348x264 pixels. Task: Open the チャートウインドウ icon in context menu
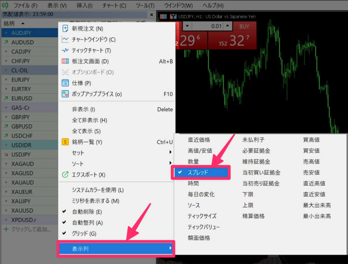click(x=65, y=40)
